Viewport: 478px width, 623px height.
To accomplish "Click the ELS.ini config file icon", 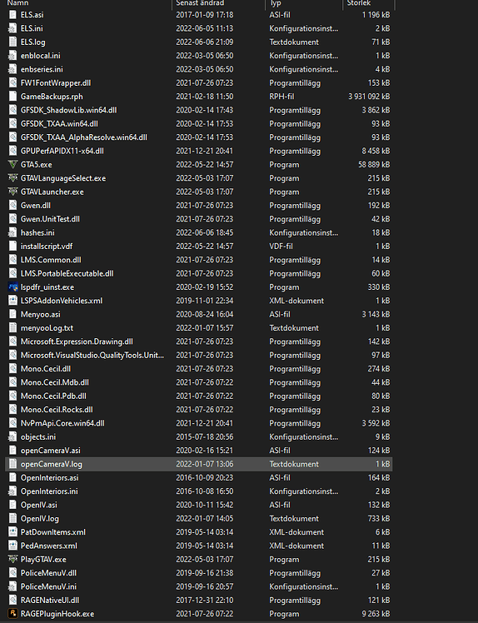I will [x=13, y=28].
